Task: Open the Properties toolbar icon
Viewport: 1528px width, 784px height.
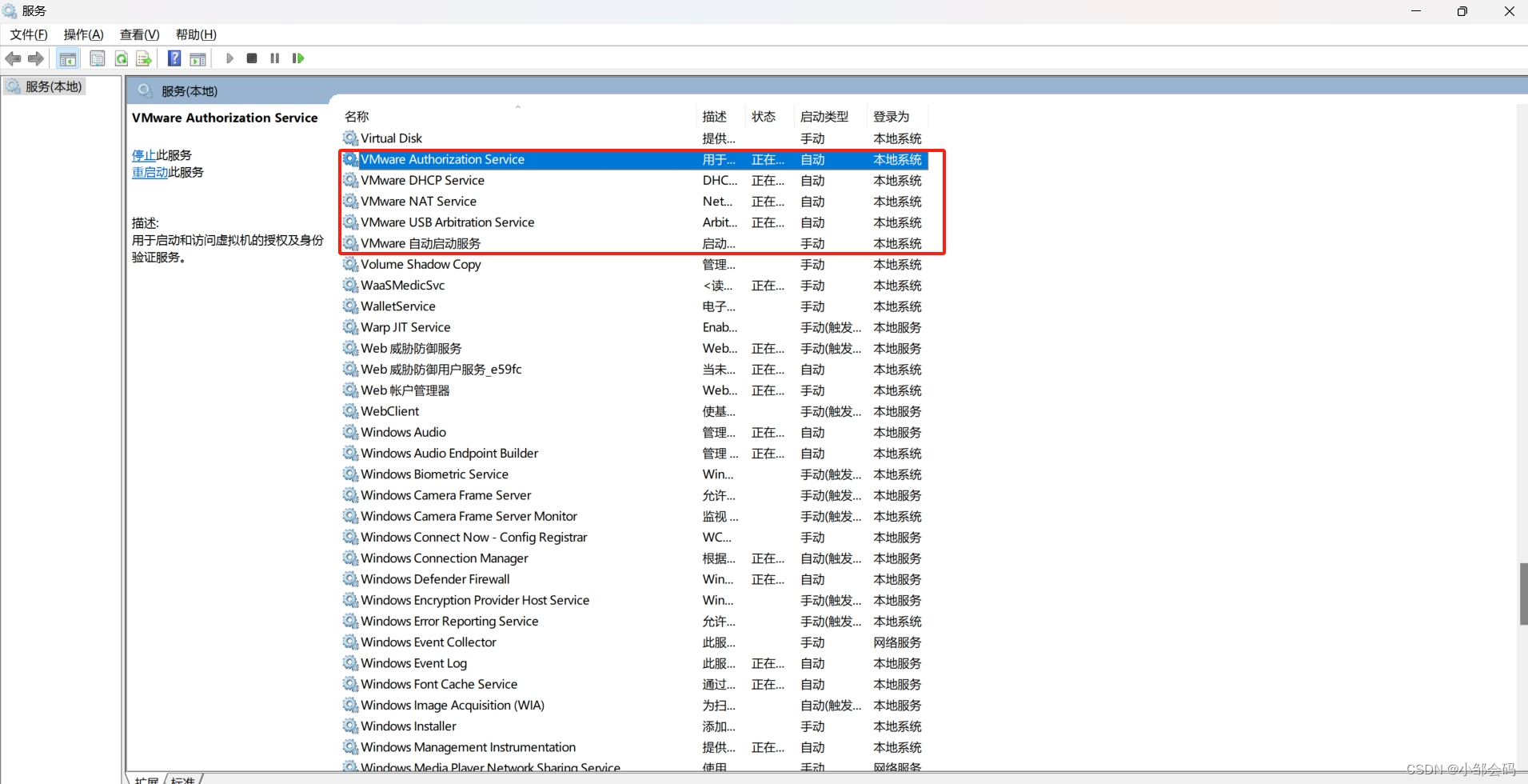Action: pos(98,58)
